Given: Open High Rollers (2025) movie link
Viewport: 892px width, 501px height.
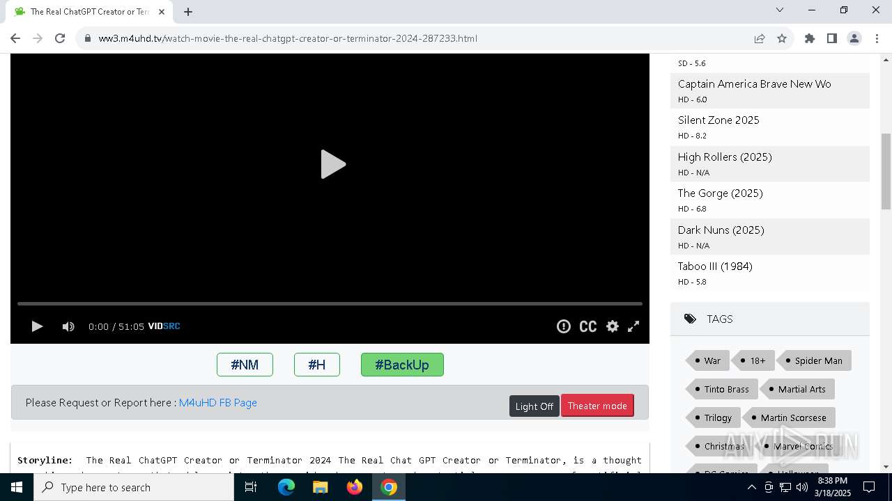Looking at the screenshot, I should 725,157.
